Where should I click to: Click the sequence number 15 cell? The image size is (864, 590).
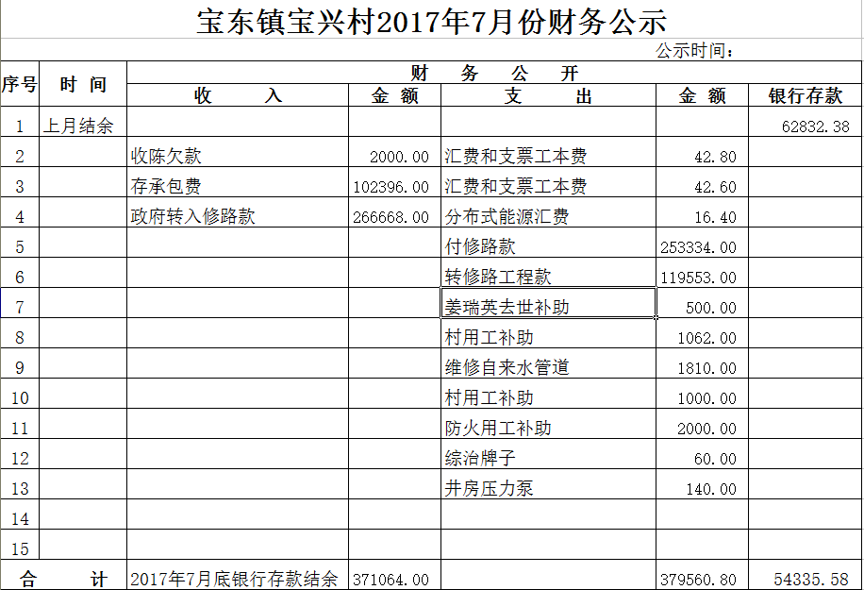pyautogui.click(x=20, y=545)
